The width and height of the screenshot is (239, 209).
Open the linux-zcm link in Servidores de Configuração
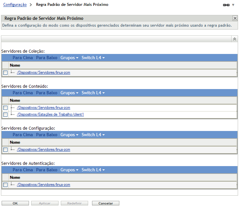point(44,150)
